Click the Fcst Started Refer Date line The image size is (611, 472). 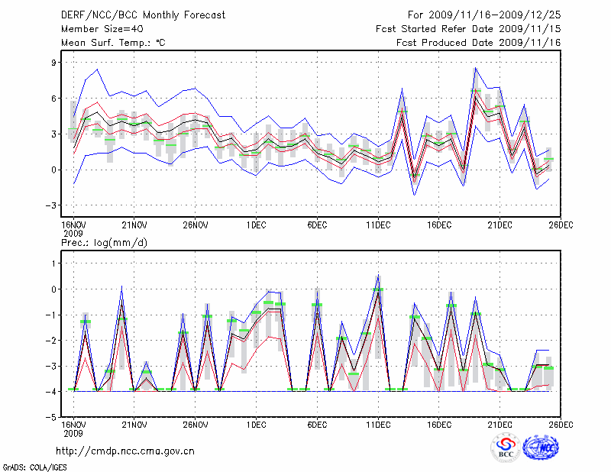click(x=468, y=28)
